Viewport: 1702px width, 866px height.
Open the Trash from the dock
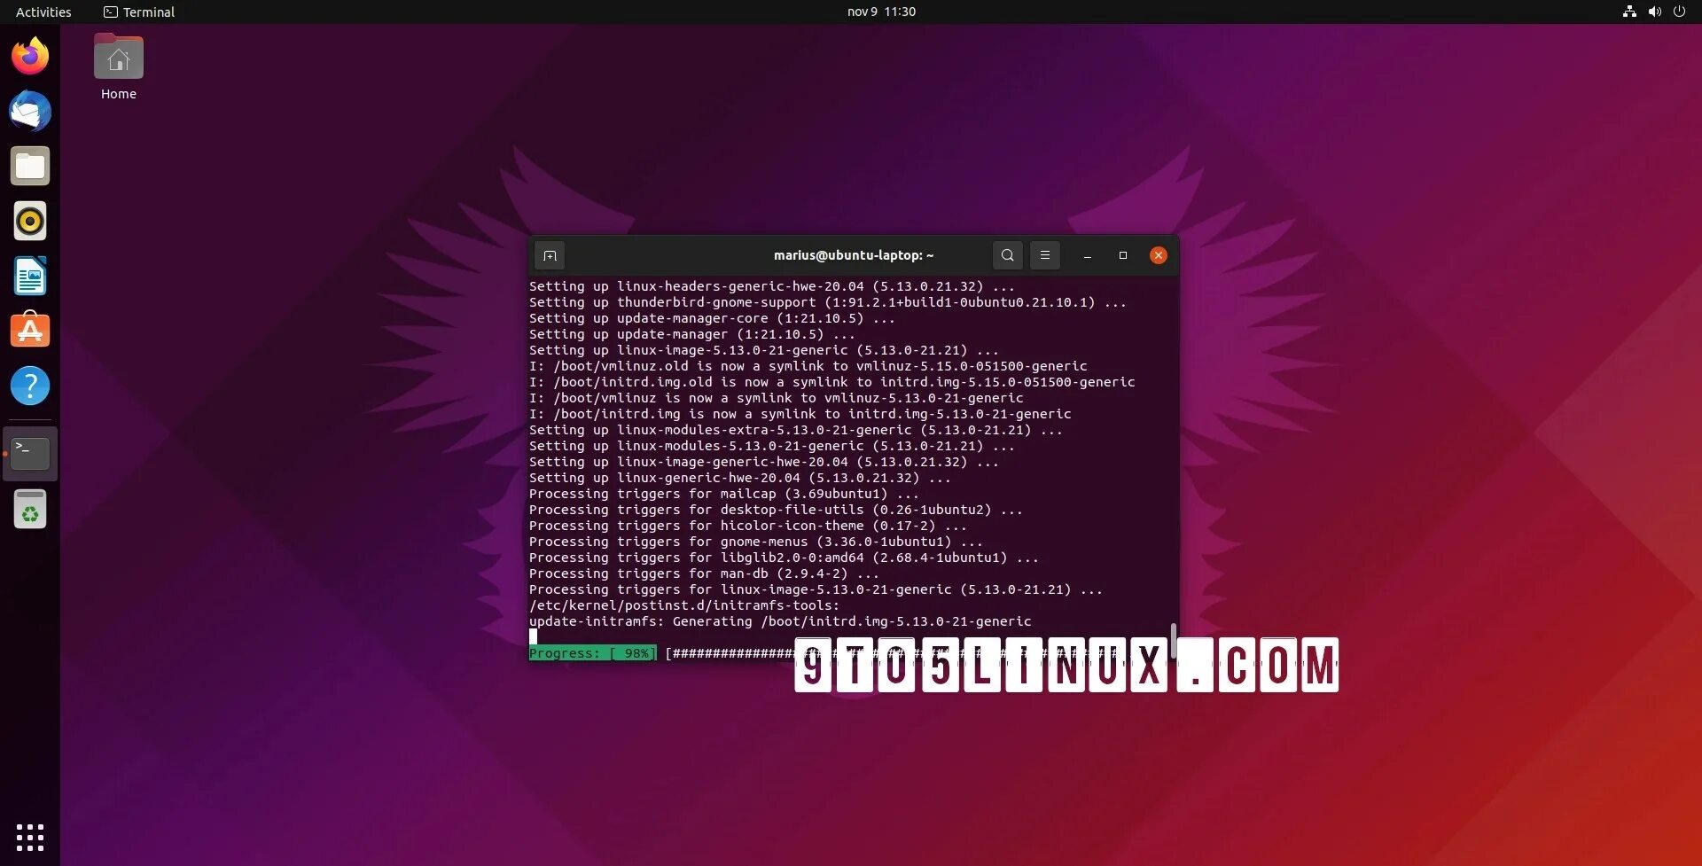click(30, 509)
